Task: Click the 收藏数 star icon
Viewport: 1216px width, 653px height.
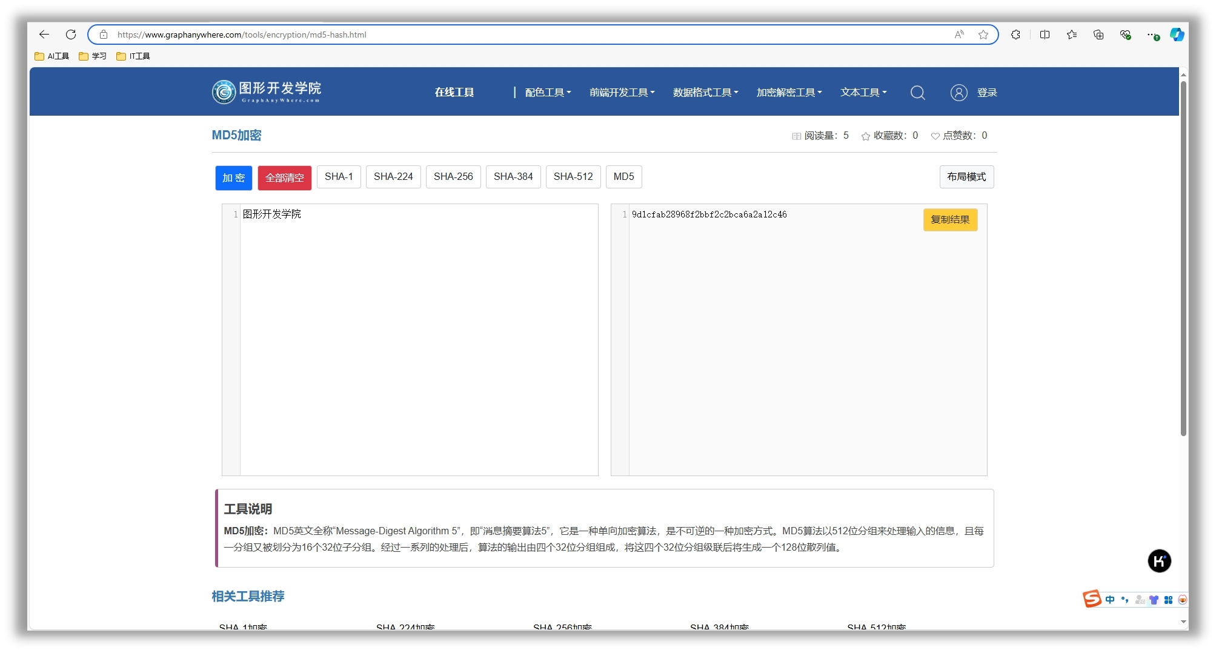Action: (x=866, y=136)
